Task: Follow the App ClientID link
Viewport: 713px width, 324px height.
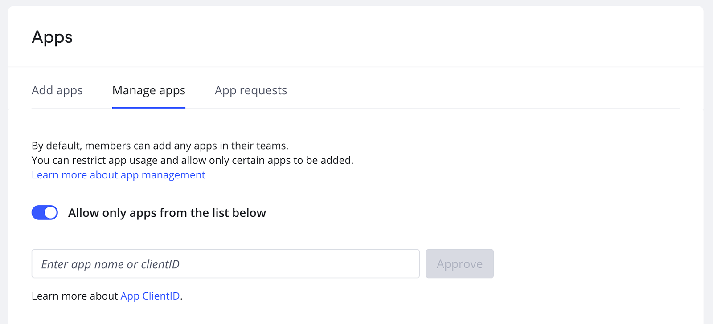Action: [x=150, y=296]
